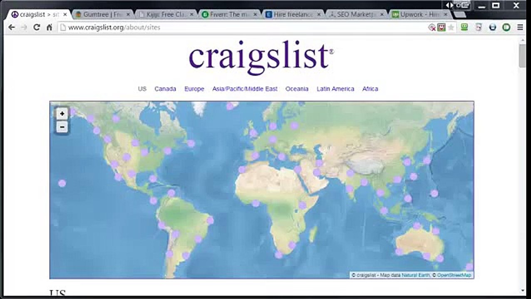Click the blocked pop-up icon in address bar
Image resolution: width=531 pixels, height=299 pixels.
tap(432, 27)
